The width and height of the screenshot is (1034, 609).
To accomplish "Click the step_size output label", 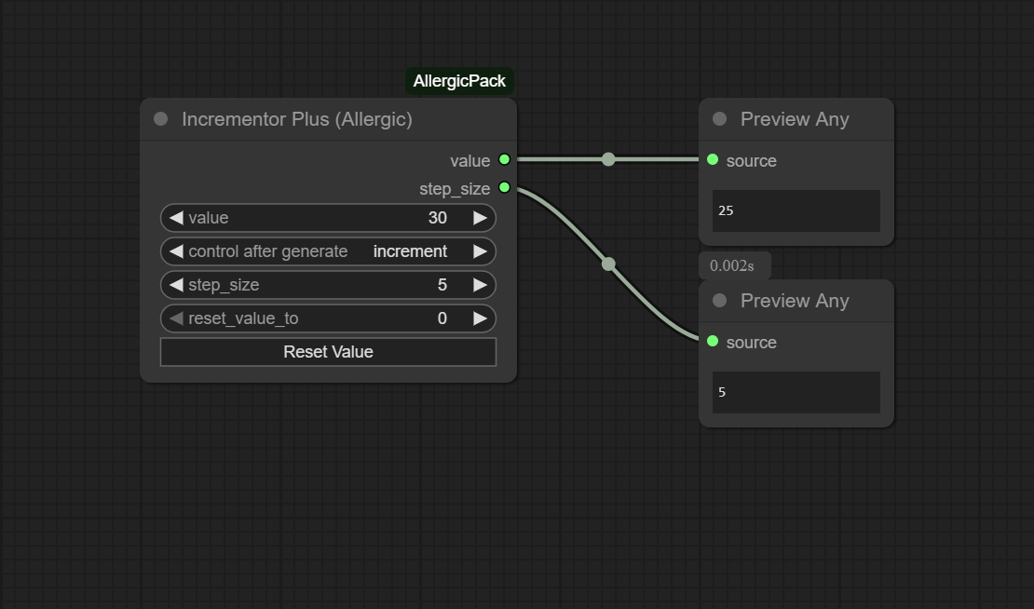I will click(455, 189).
